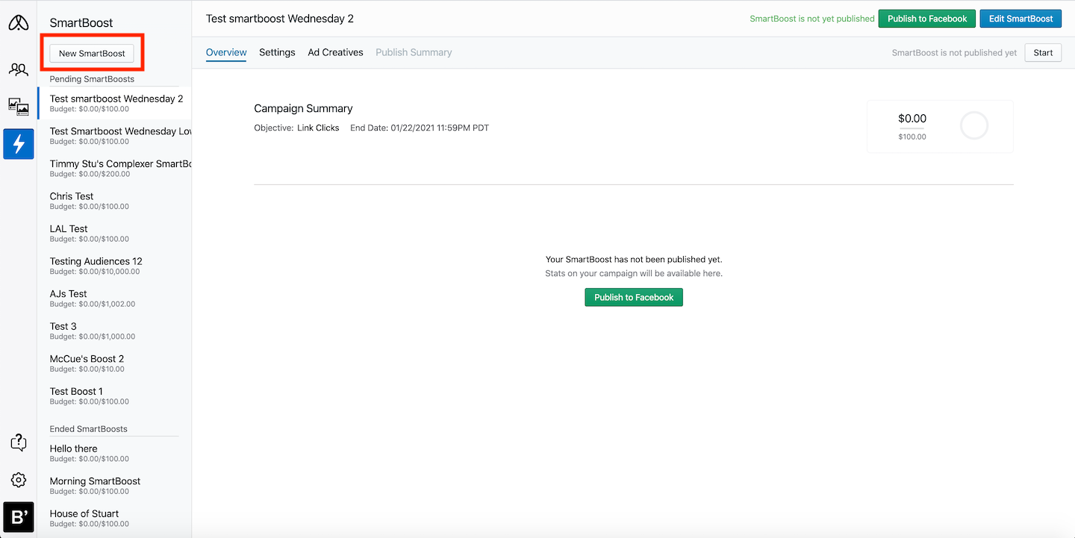
Task: Open the app logo home icon
Action: point(19,23)
